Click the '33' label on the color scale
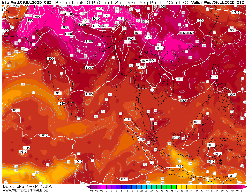 pos(162,190)
